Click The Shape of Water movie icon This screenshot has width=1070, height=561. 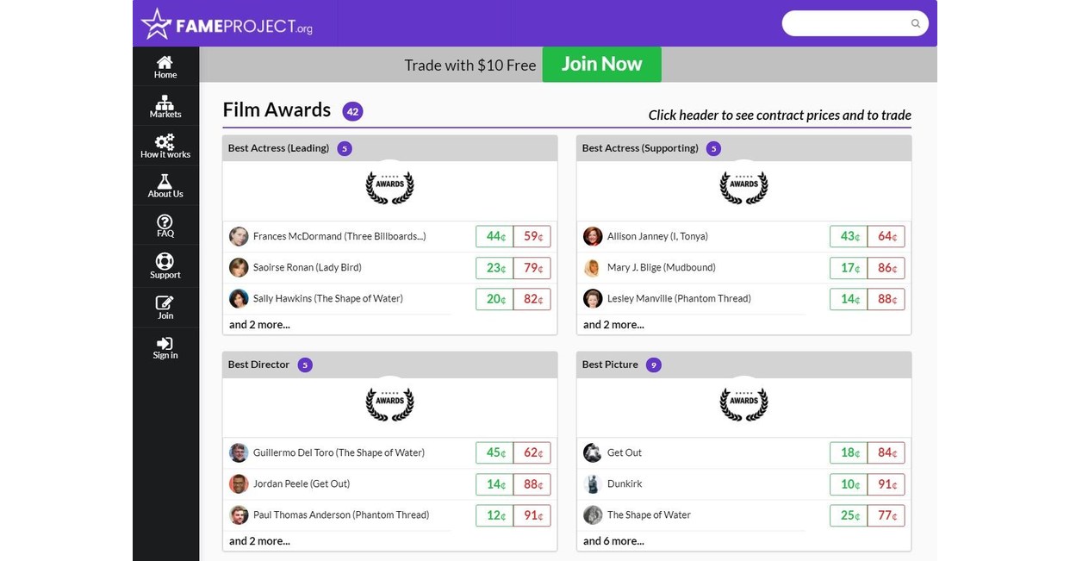[x=593, y=514]
